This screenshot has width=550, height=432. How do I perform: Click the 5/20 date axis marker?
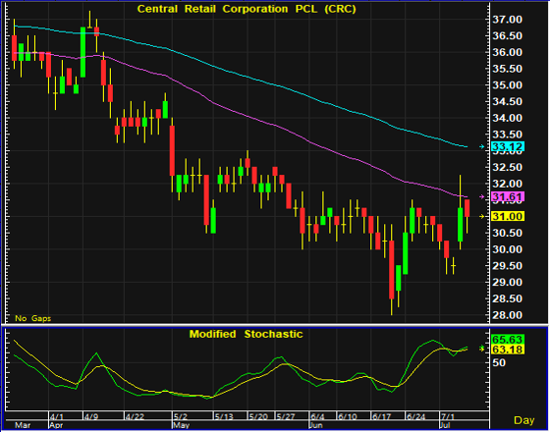(x=257, y=417)
